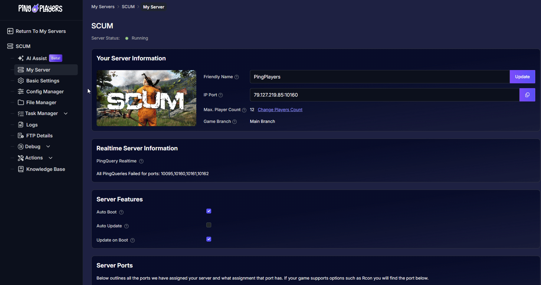
Task: Open Config Manager page
Action: [45, 91]
